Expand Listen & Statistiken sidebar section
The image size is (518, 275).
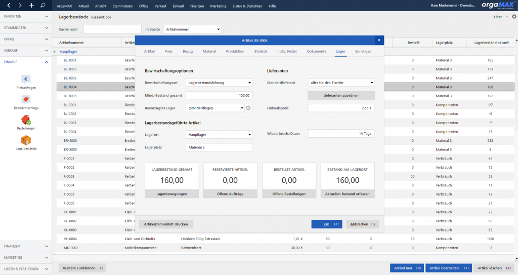click(26, 269)
